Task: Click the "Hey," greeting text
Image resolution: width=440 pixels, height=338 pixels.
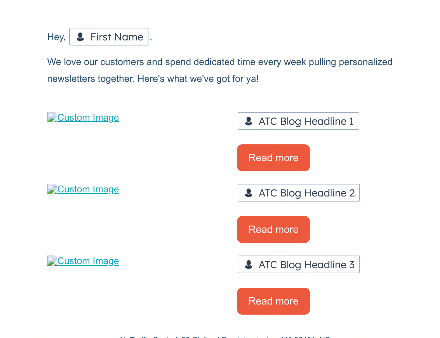Action: pyautogui.click(x=56, y=37)
